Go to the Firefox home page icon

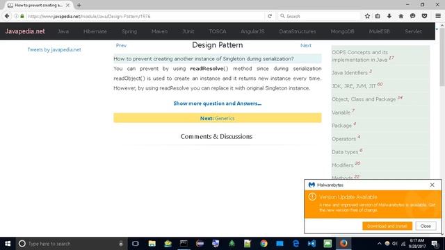tap(400, 16)
